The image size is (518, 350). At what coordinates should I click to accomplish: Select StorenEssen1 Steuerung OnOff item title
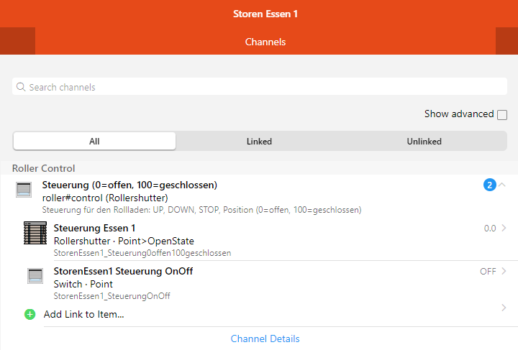[123, 271]
